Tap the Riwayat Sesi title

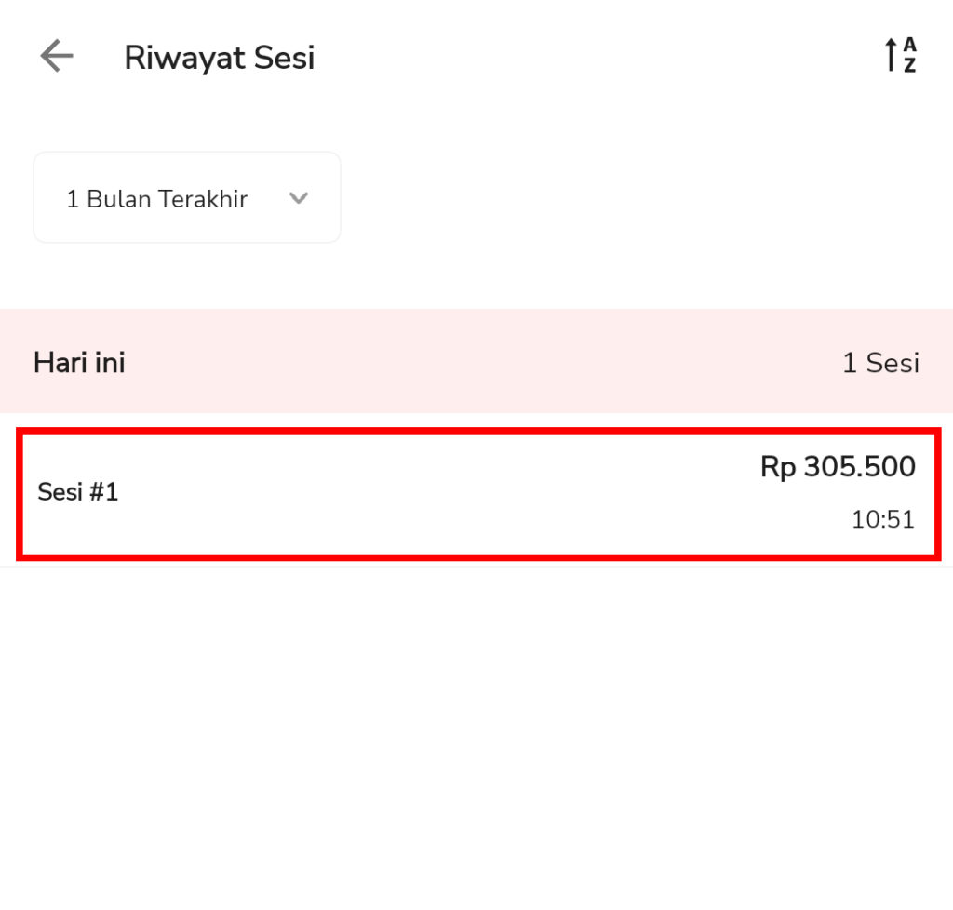(220, 57)
